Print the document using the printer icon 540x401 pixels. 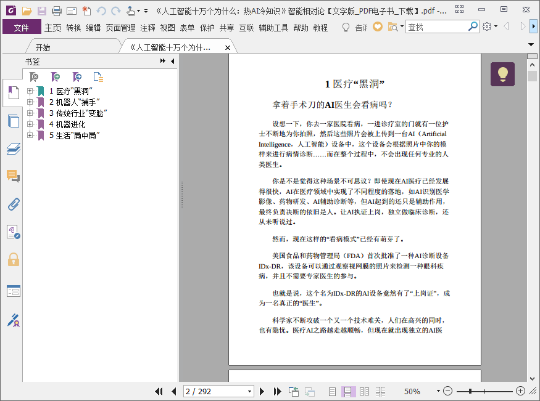[57, 11]
